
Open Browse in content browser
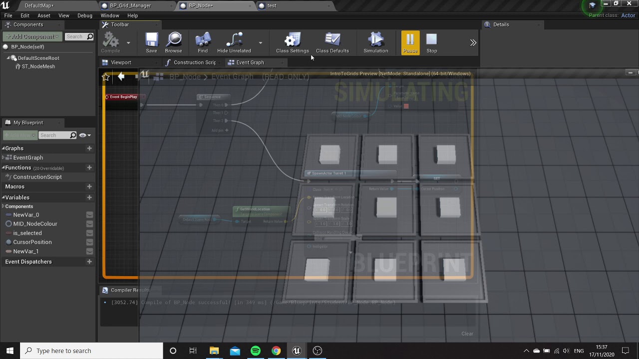[173, 43]
